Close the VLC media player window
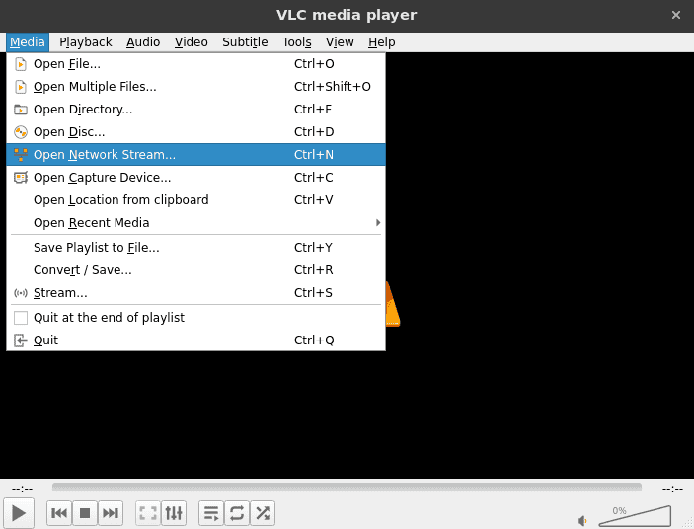This screenshot has width=694, height=529. coord(676,15)
